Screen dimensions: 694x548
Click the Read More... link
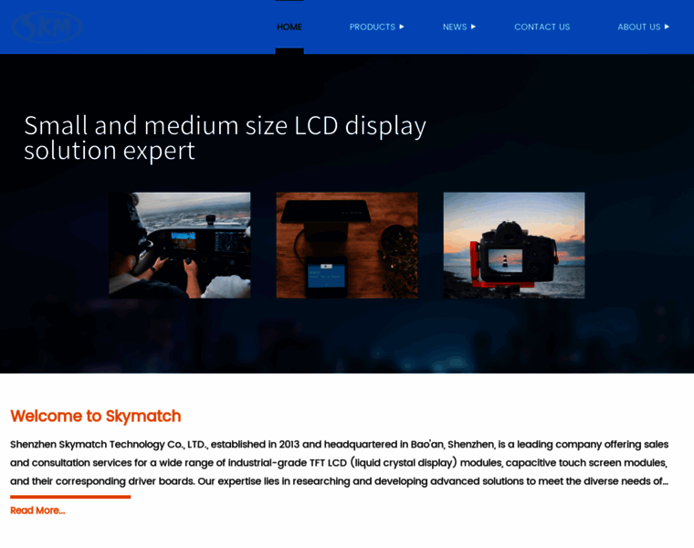[37, 511]
